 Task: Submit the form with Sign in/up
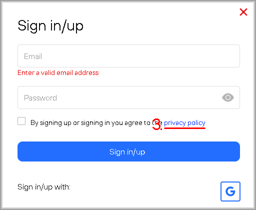point(128,151)
